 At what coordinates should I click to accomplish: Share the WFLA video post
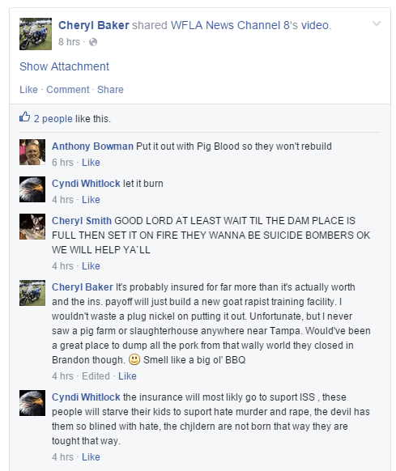click(110, 90)
